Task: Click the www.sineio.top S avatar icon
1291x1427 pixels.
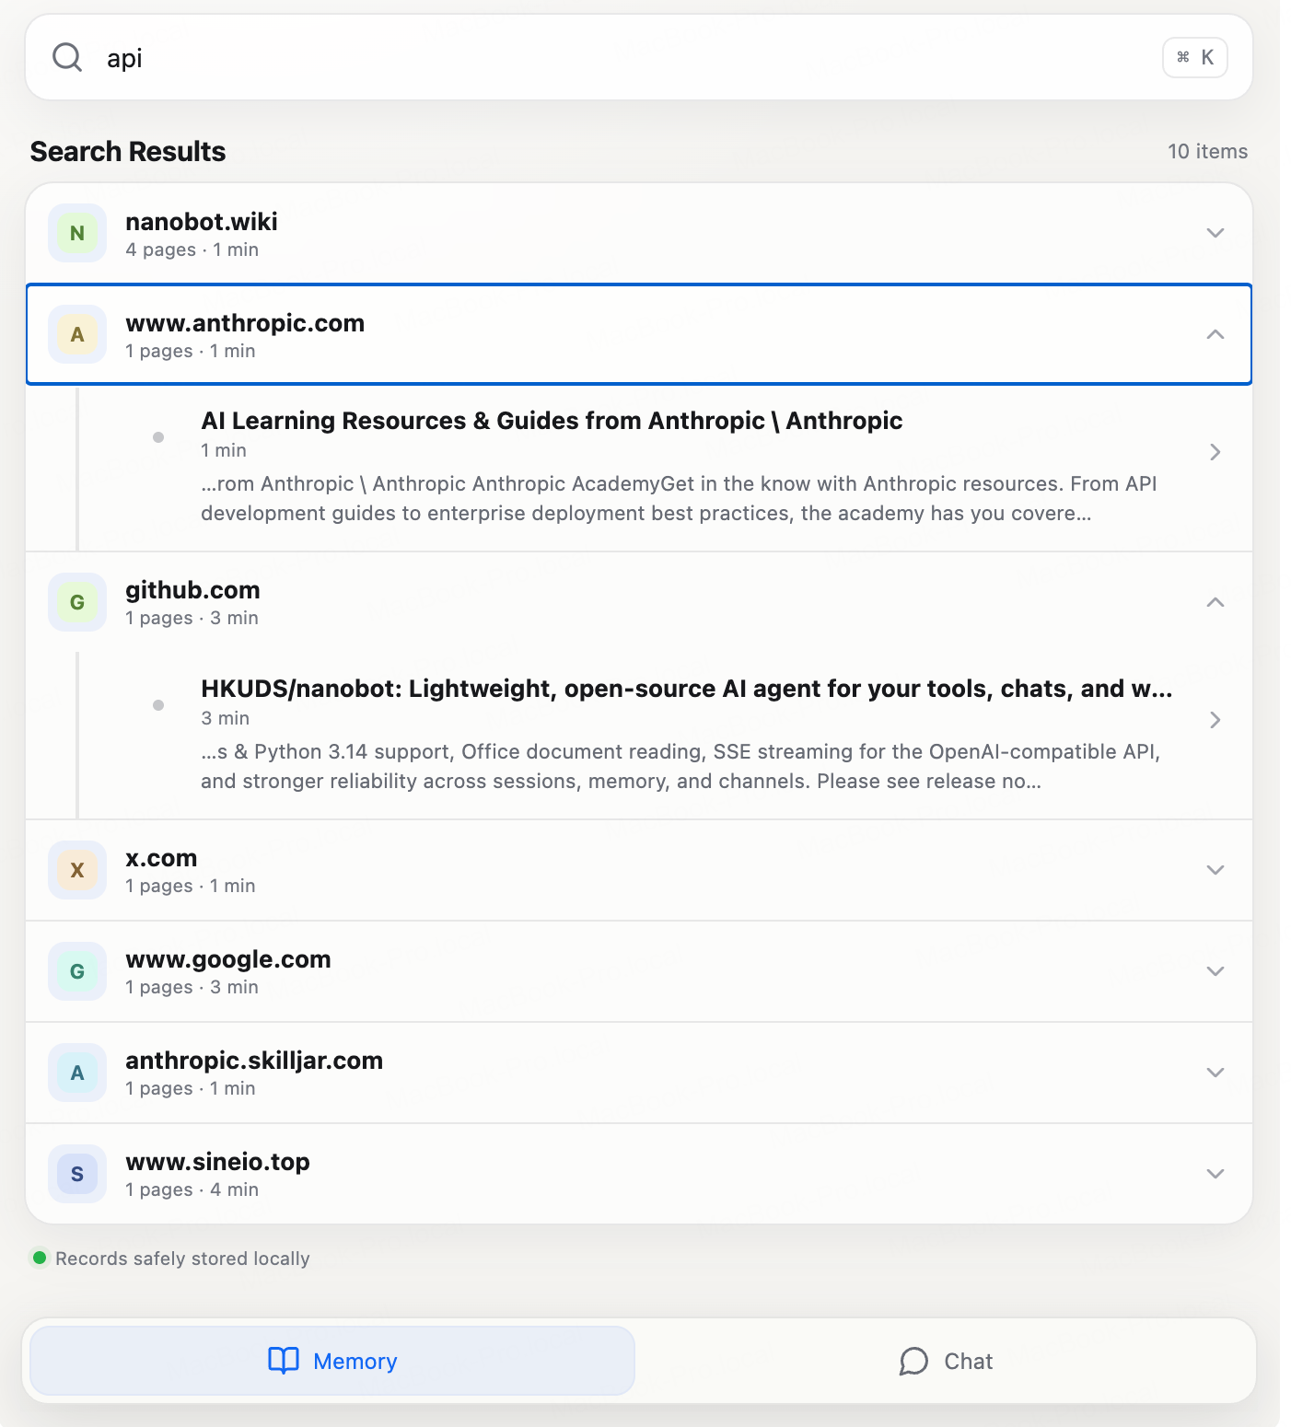Action: tap(77, 1174)
